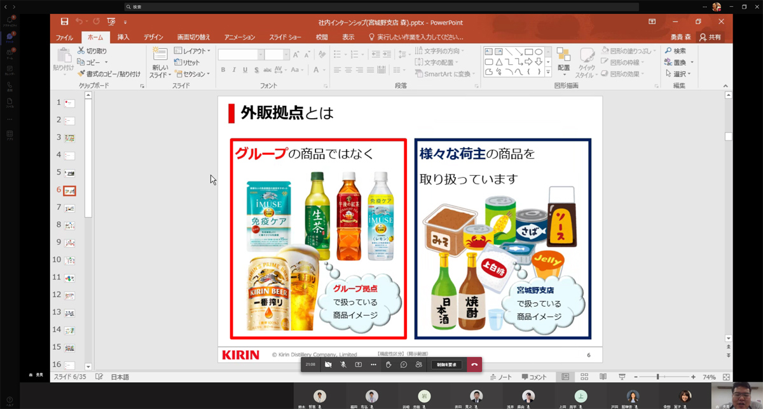Click Find (検索) in Editing group
The height and width of the screenshot is (409, 763).
675,51
